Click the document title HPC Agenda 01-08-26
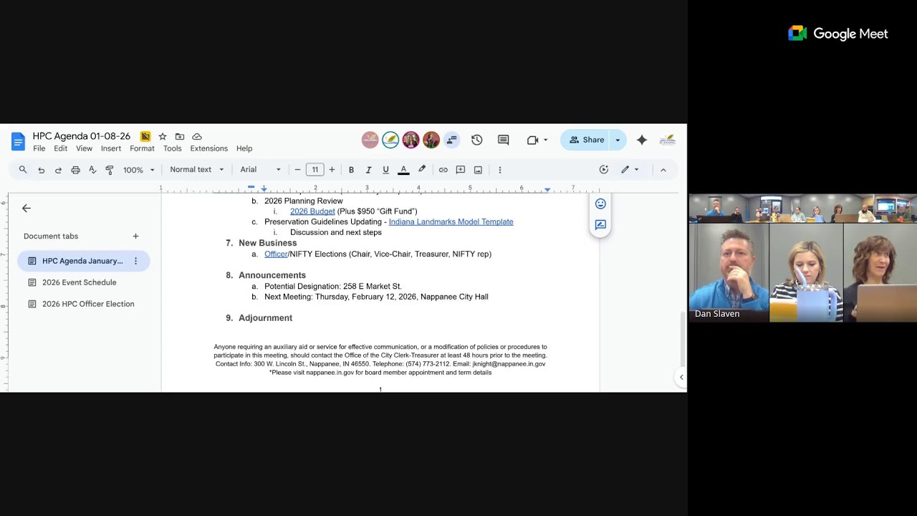Image resolution: width=917 pixels, height=516 pixels. click(x=82, y=136)
